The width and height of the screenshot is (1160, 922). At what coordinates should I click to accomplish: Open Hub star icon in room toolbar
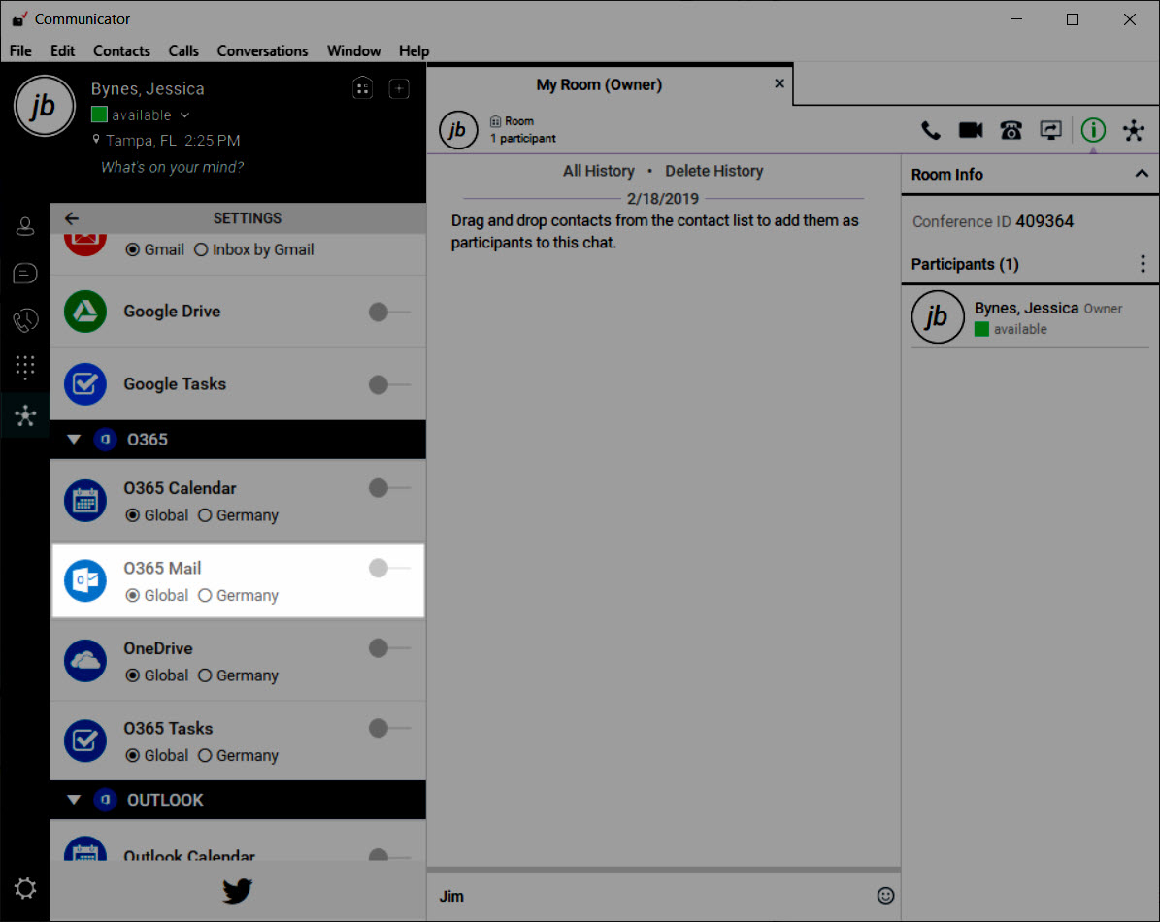(x=1134, y=131)
